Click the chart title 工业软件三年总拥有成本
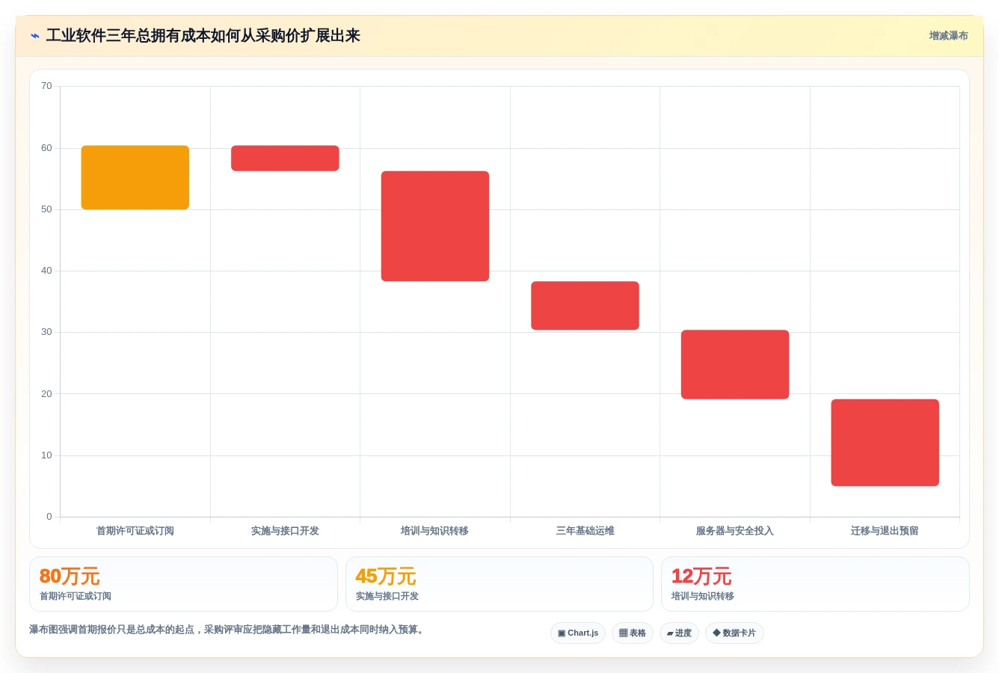The image size is (999, 673). (203, 36)
